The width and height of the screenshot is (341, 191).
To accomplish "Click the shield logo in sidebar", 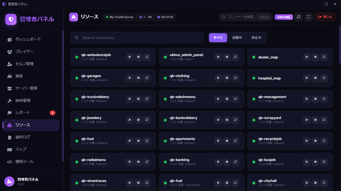I will pyautogui.click(x=11, y=19).
